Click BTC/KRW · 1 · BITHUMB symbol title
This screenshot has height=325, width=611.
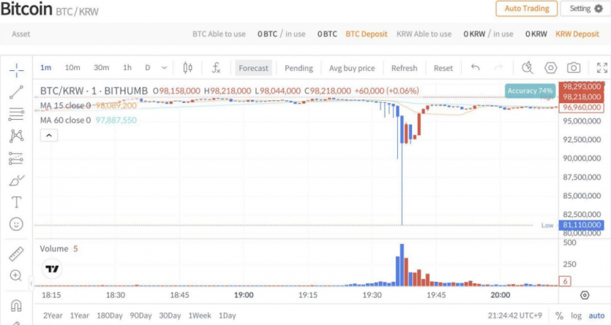click(94, 91)
